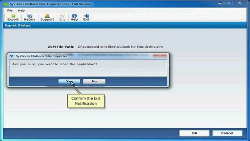250x141 pixels.
Task: Click the 'OLM file Path:' label
Action: pos(61,47)
